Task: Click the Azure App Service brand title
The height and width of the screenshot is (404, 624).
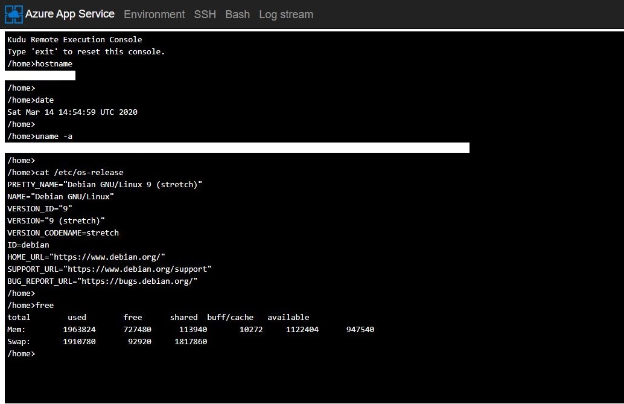Action: click(69, 14)
